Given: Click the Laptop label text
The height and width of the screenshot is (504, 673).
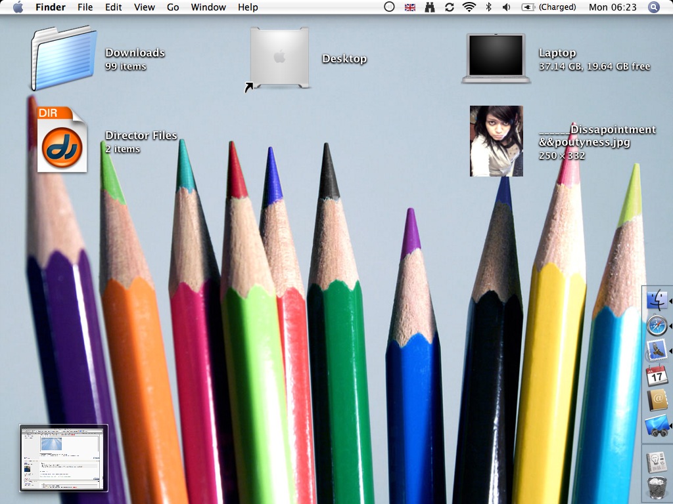Looking at the screenshot, I should coord(557,52).
